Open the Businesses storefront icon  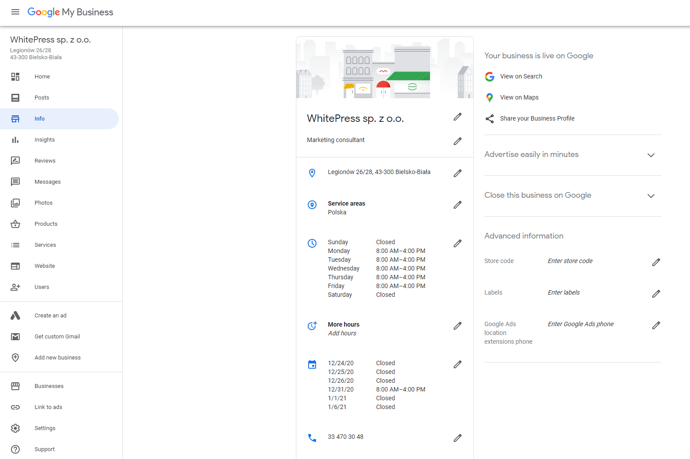pyautogui.click(x=15, y=386)
